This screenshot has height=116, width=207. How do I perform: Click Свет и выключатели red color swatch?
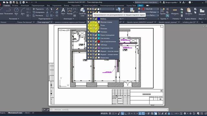99,42
